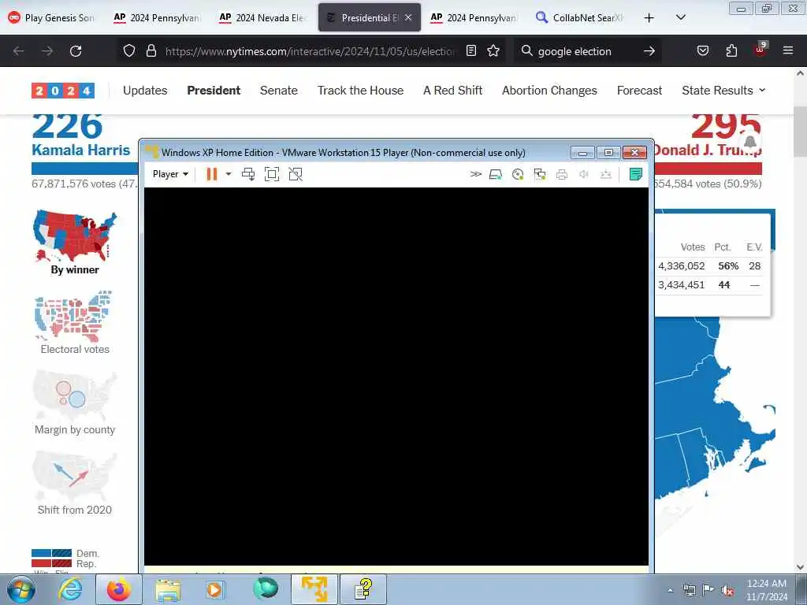Viewport: 807px width, 605px height.
Task: Open the uBlock Origin extension icon
Action: (x=761, y=50)
